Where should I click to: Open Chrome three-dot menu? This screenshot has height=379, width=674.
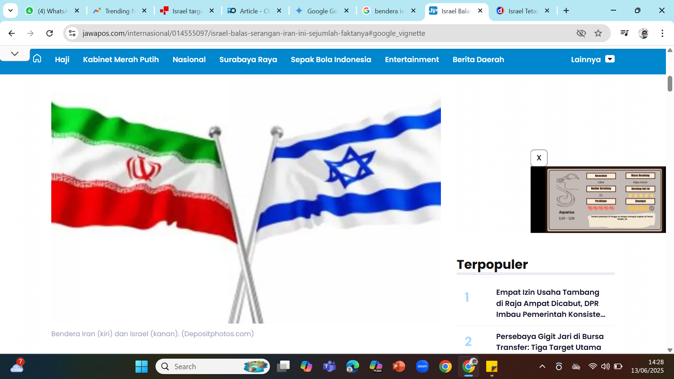point(662,33)
